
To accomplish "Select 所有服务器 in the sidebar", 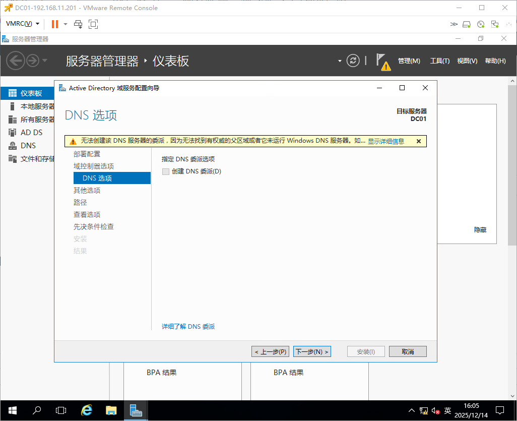I will [x=27, y=119].
